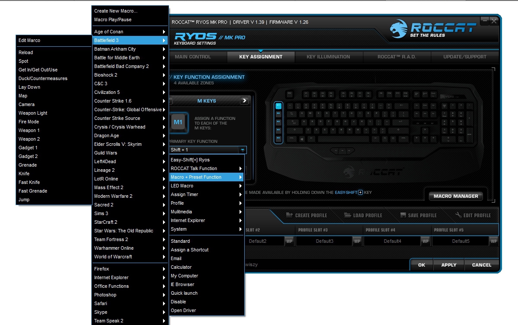Choose Open Driver function
This screenshot has width=518, height=325.
tap(207, 310)
